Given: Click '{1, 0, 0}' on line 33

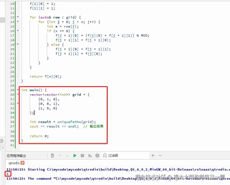Looking at the screenshot, I should pos(48,108).
